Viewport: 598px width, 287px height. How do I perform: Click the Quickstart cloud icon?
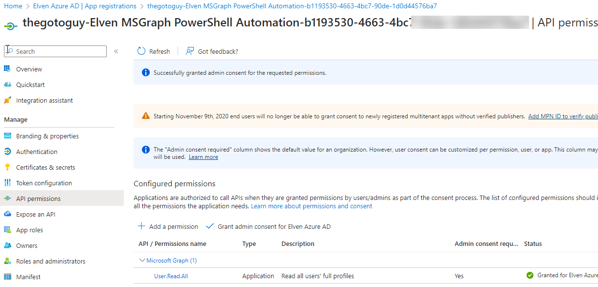(x=7, y=85)
